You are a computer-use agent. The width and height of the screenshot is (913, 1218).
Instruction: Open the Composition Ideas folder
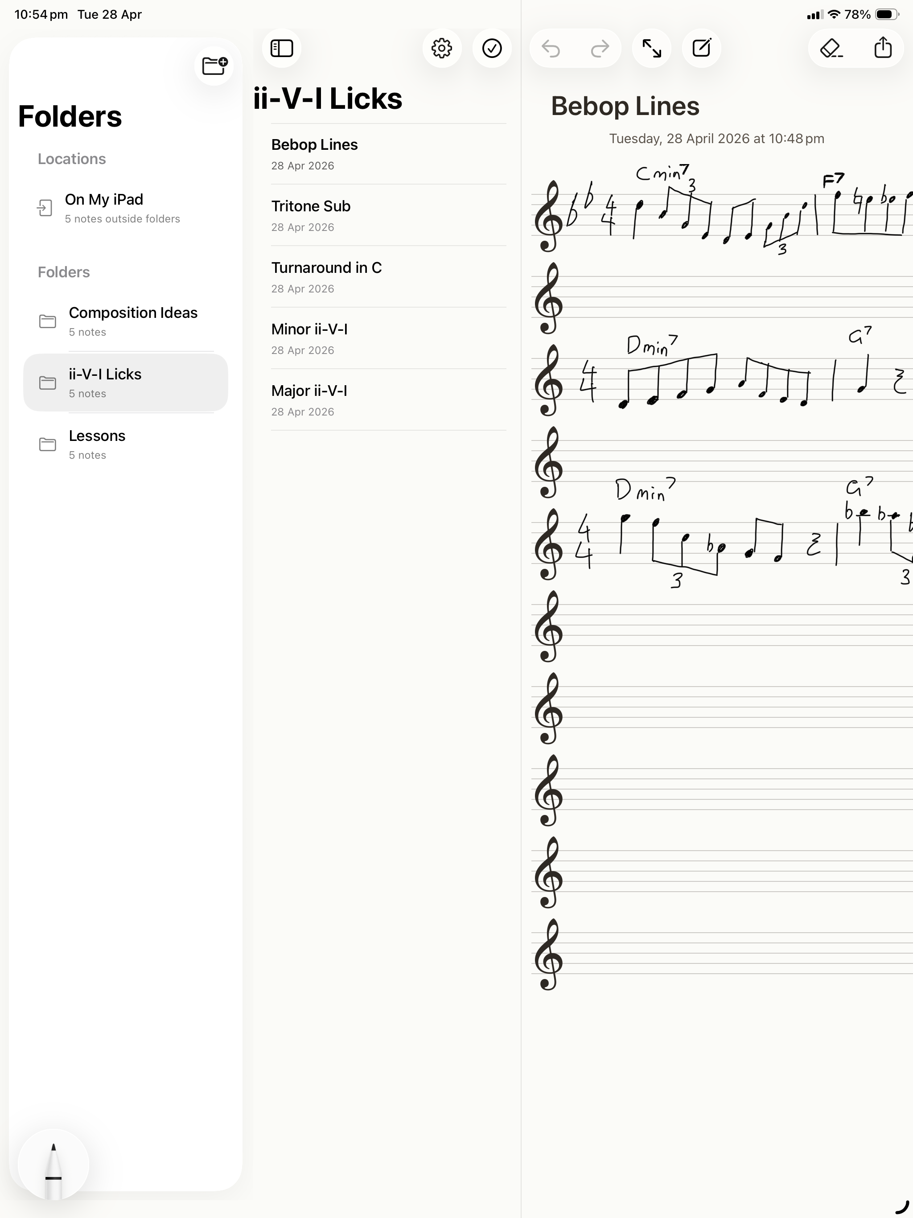point(126,321)
